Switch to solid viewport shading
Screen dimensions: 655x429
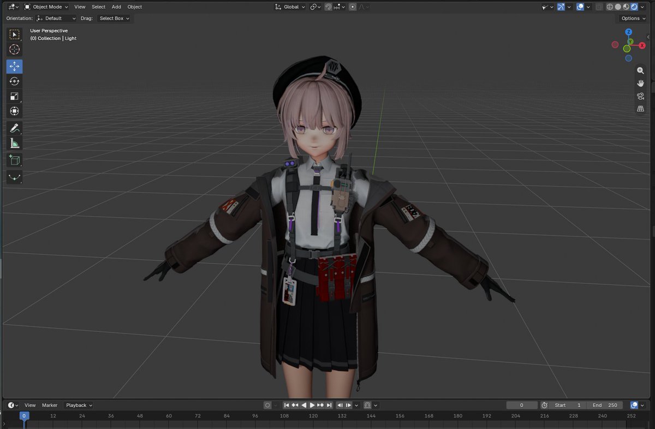point(617,7)
